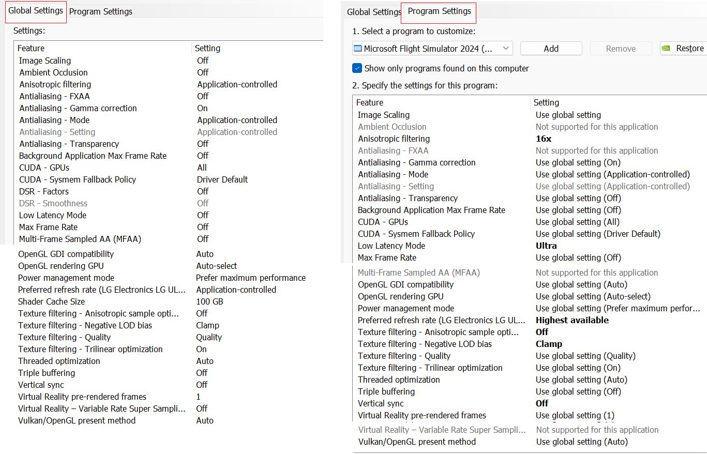The image size is (707, 454).
Task: Click bold Off value for Vertical sync
Action: 542,403
